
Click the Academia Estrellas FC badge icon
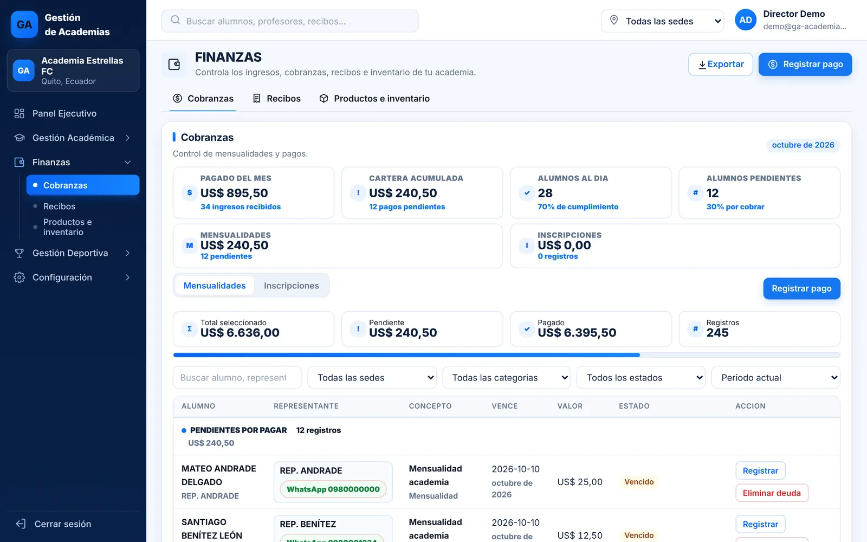[x=23, y=70]
